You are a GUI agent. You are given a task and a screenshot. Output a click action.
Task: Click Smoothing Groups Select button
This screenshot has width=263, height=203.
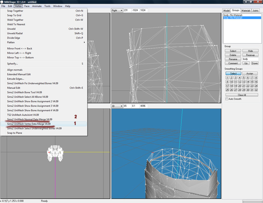[x=233, y=73]
